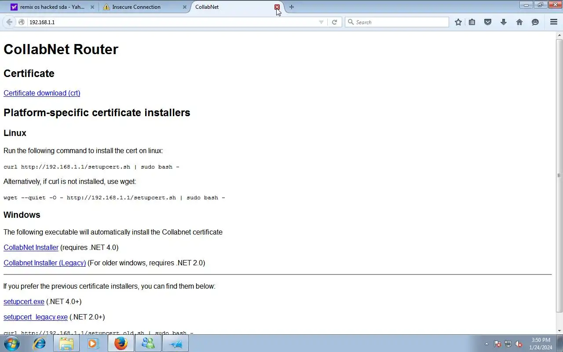
Task: Open the Hello chat smiley icon
Action: click(535, 22)
